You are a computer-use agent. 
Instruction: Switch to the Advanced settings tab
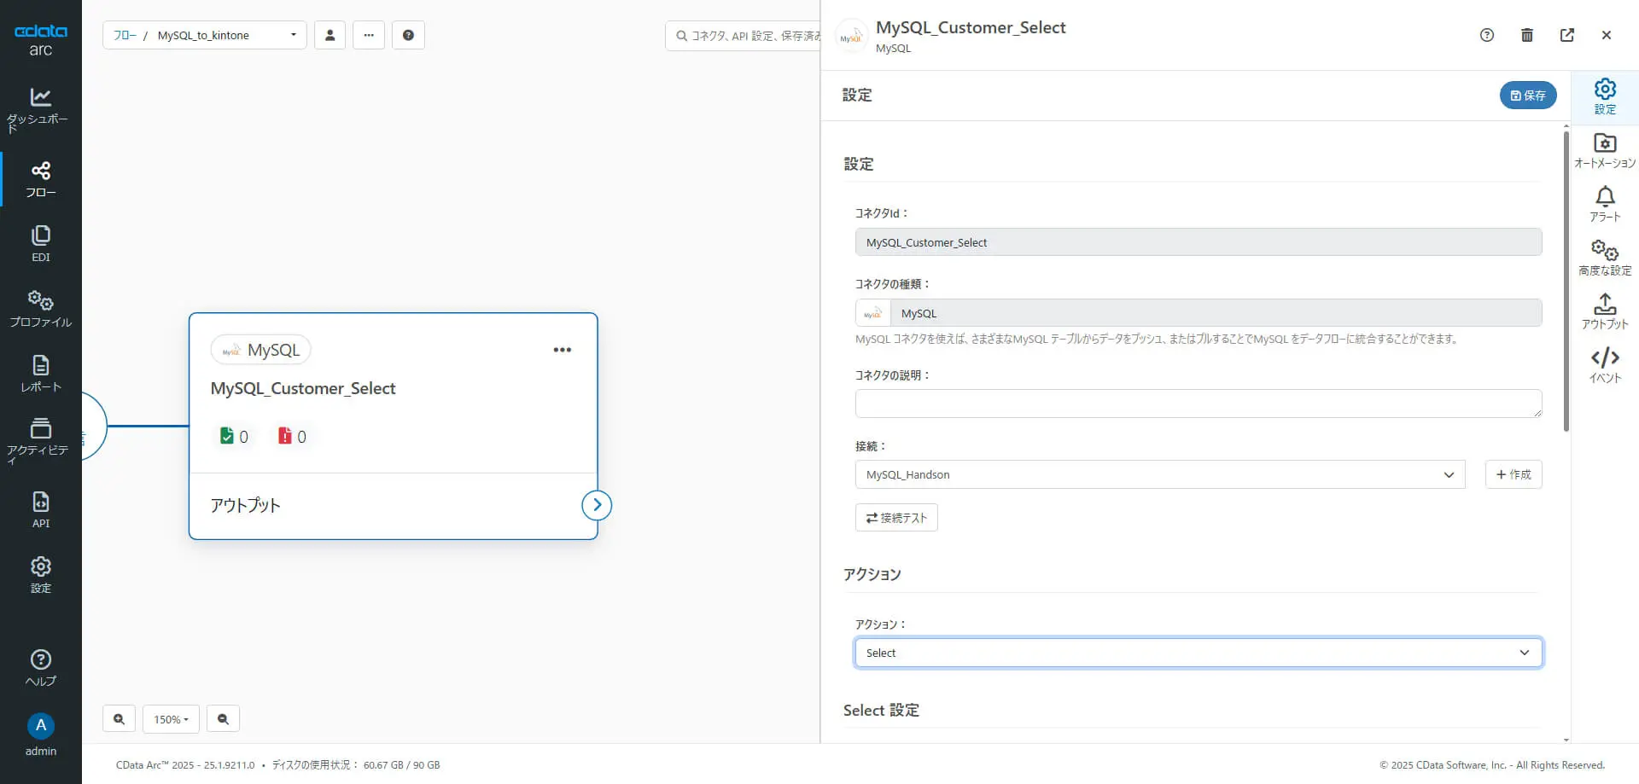pos(1605,258)
